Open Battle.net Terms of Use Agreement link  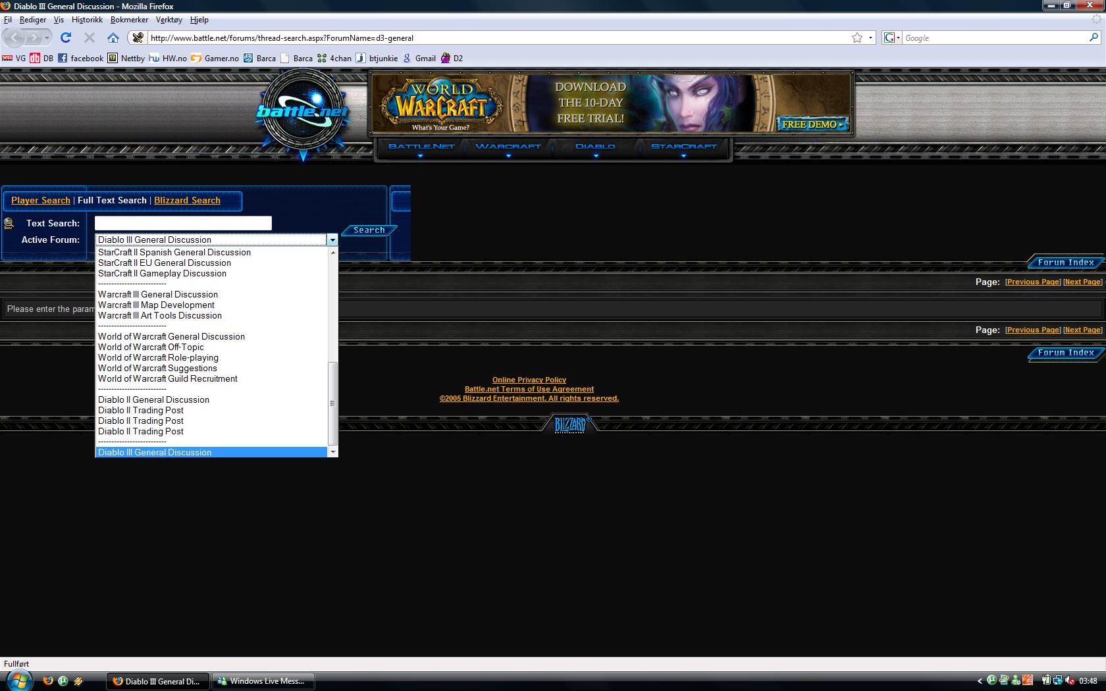(529, 389)
